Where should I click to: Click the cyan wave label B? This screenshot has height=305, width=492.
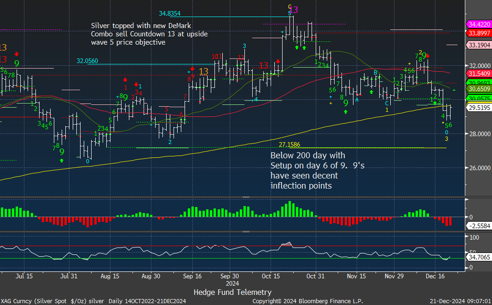coord(375,73)
